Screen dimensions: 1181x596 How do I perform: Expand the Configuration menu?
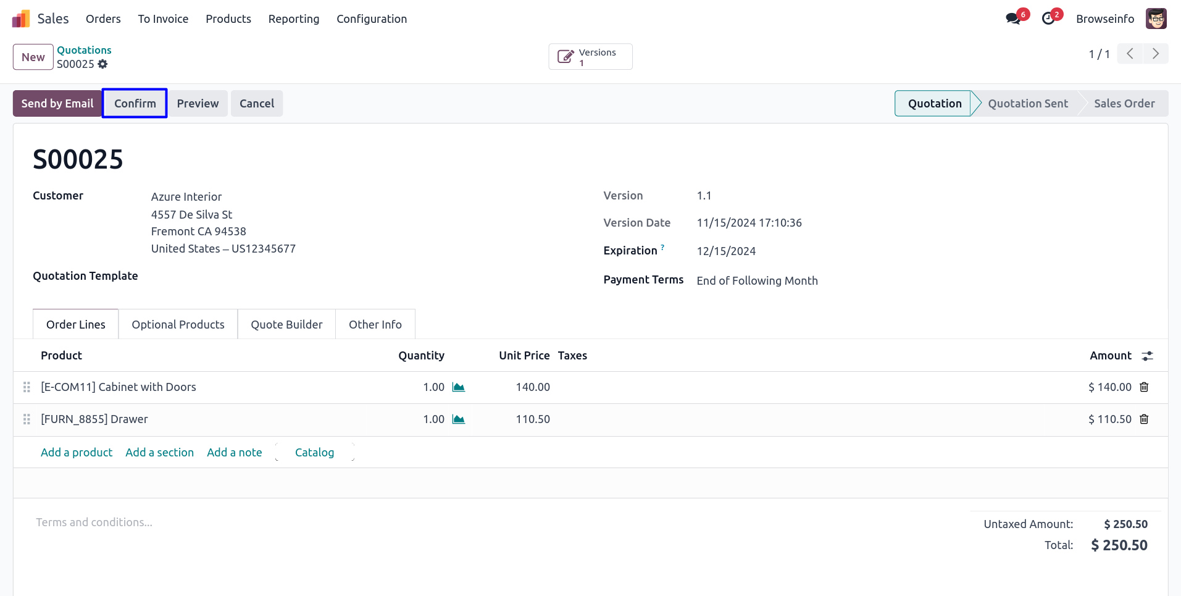pyautogui.click(x=371, y=19)
